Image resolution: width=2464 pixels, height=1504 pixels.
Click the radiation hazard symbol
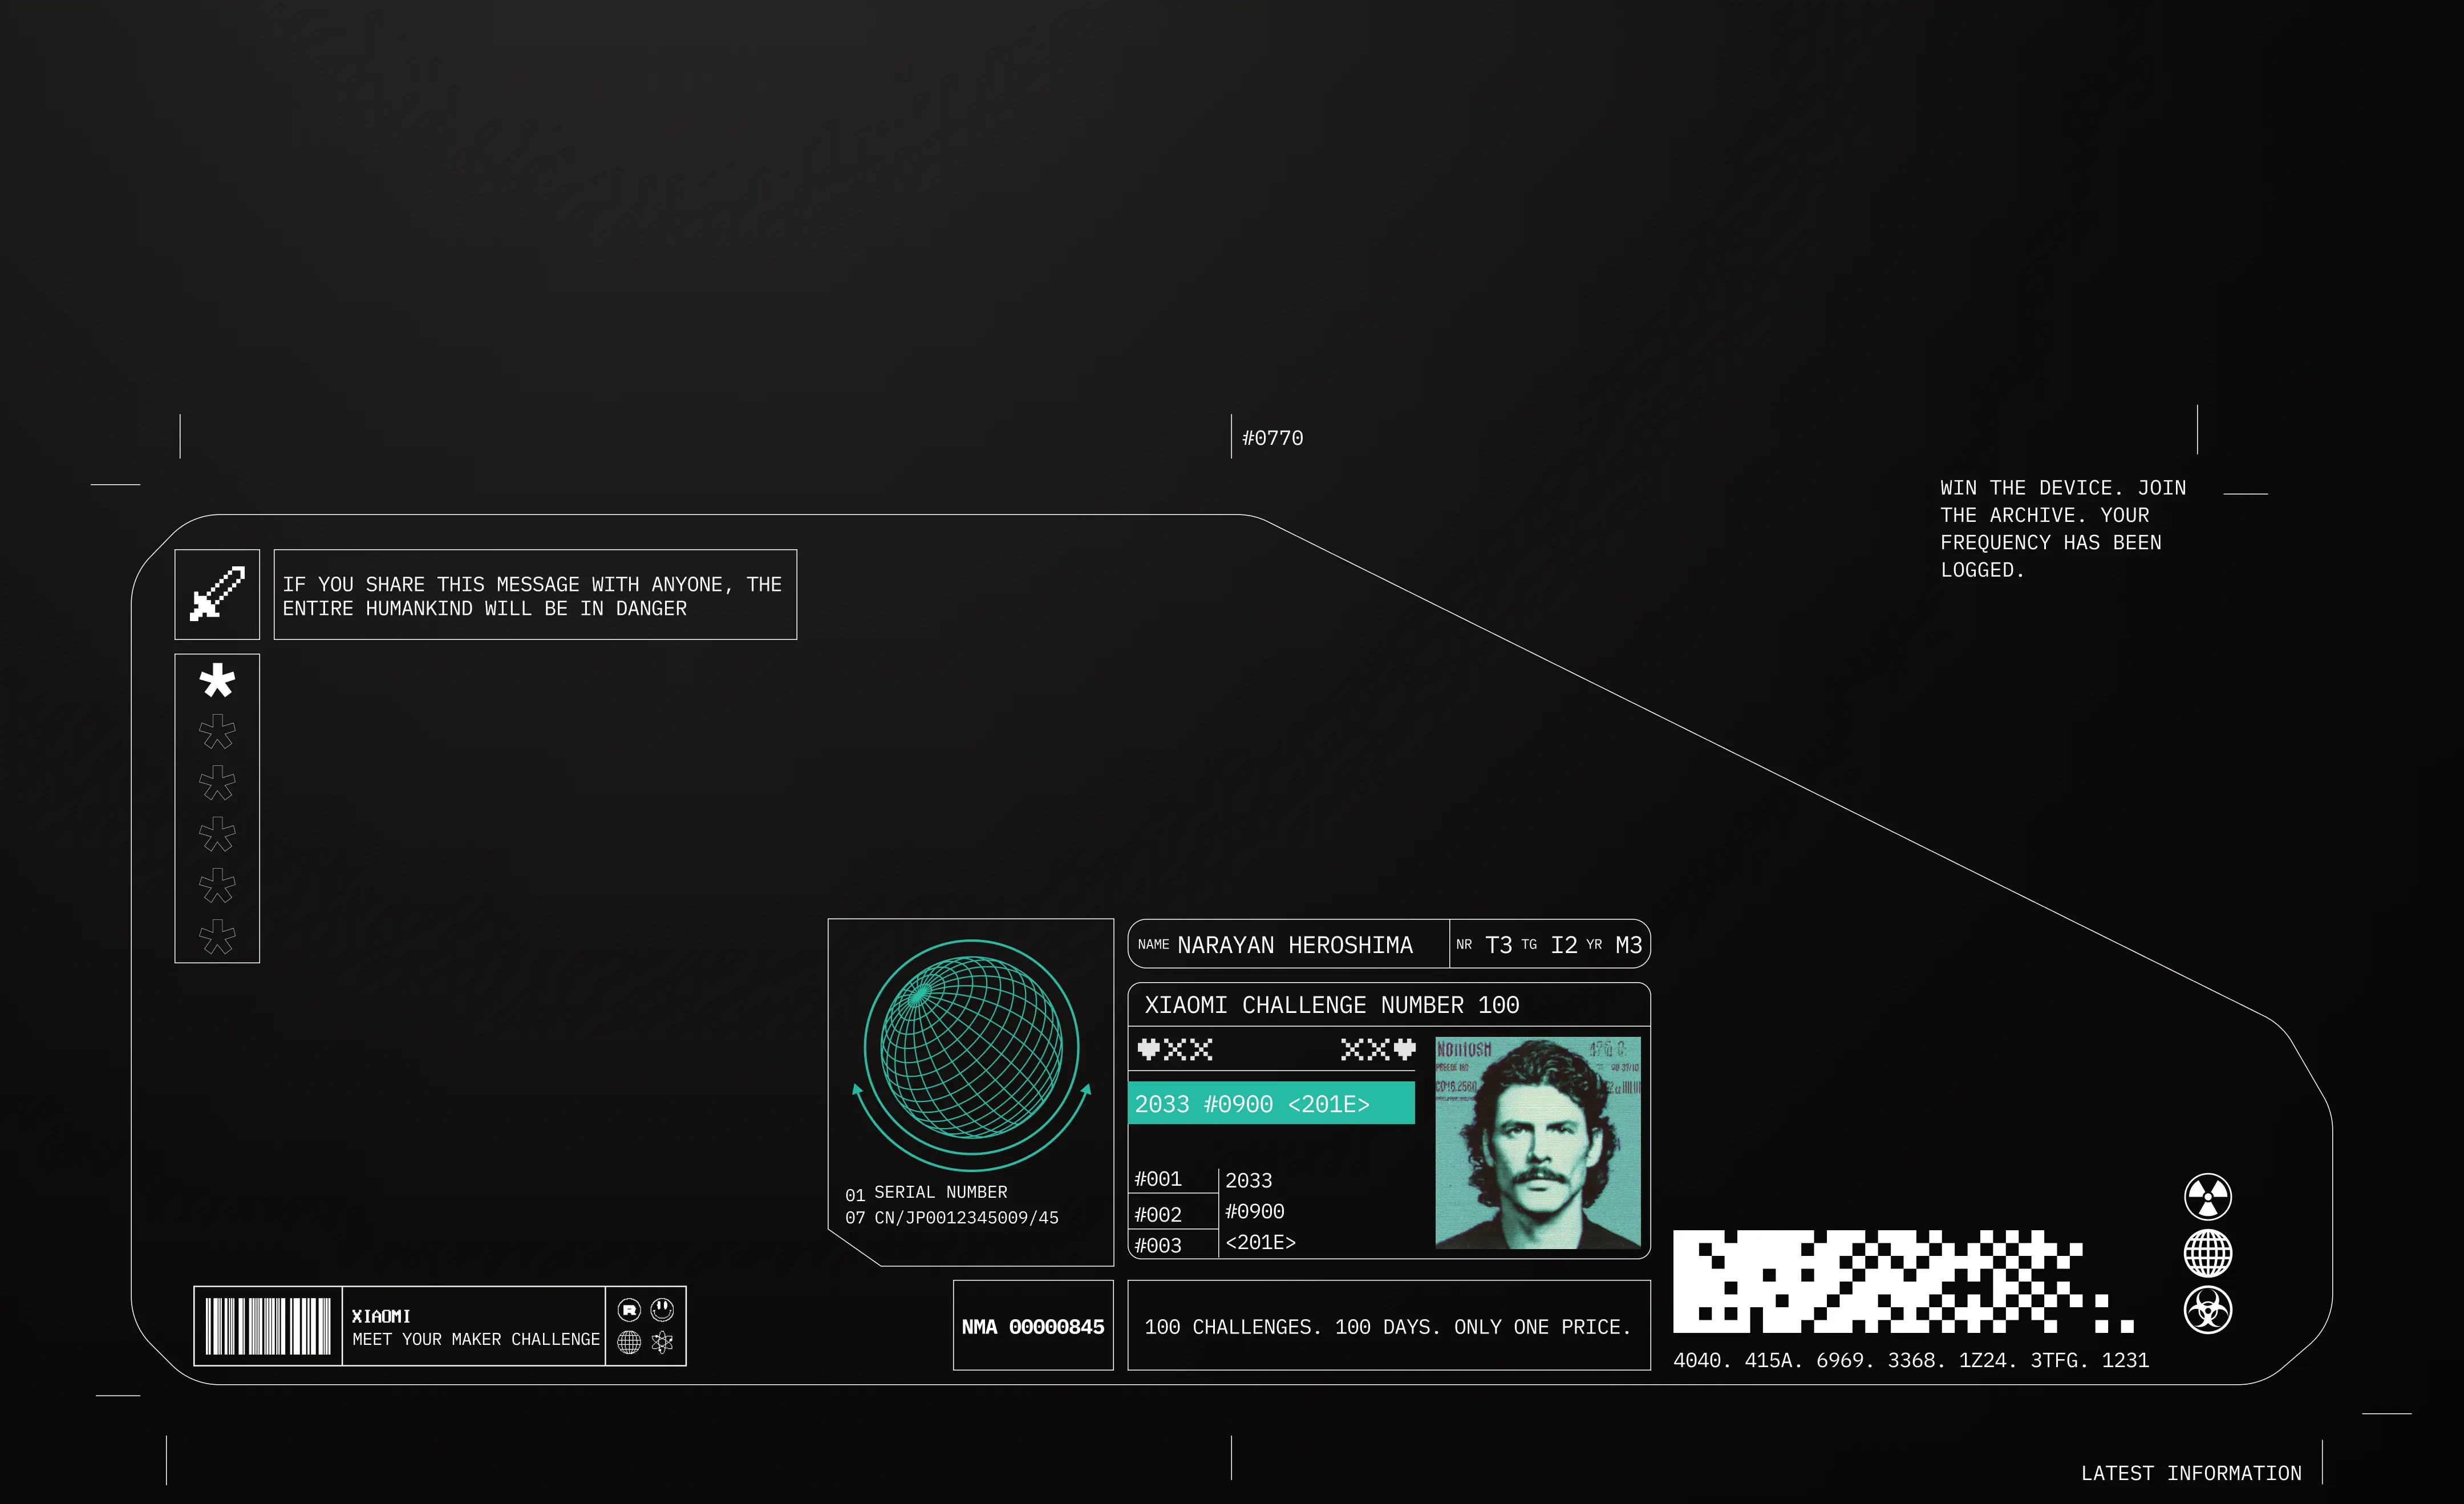(x=2207, y=1197)
